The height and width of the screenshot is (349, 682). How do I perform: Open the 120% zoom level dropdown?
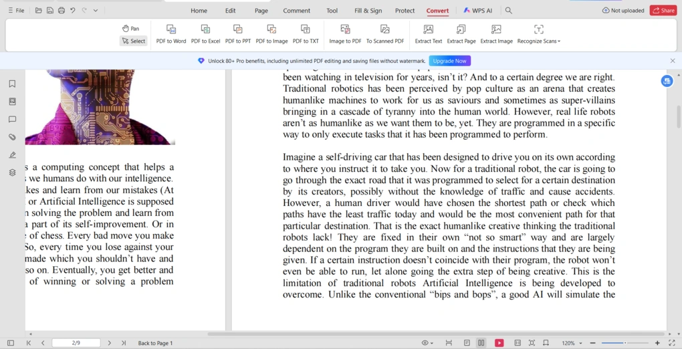(572, 343)
